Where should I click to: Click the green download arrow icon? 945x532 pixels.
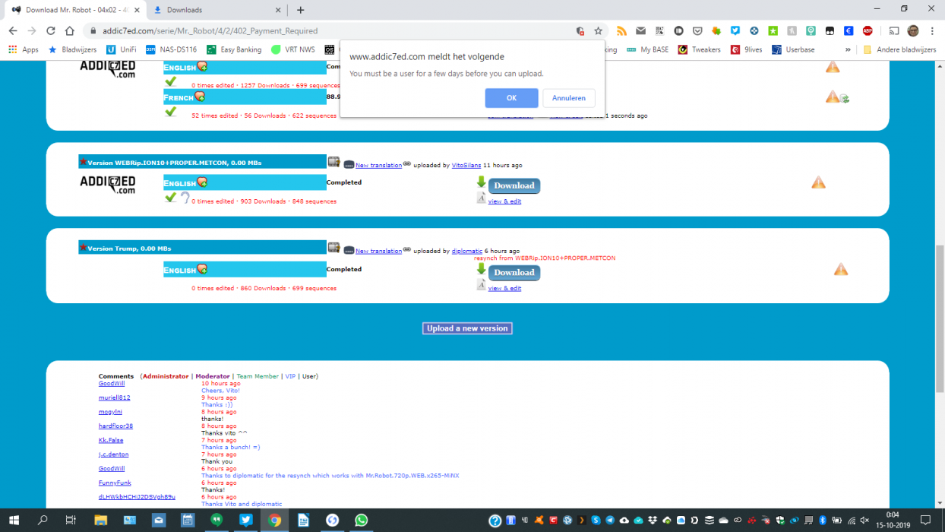(480, 182)
